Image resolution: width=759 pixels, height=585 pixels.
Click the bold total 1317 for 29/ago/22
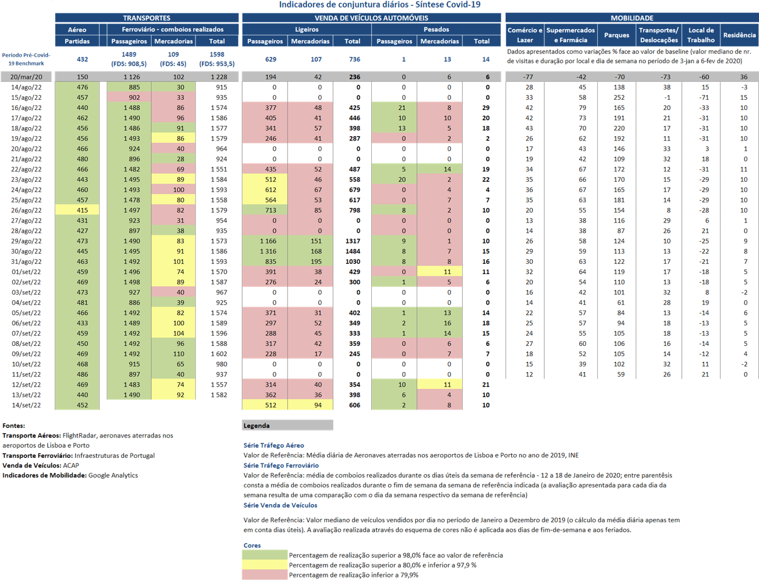coord(352,241)
